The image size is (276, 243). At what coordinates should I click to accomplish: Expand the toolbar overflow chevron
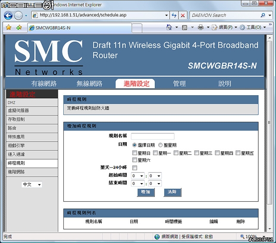coord(270,25)
